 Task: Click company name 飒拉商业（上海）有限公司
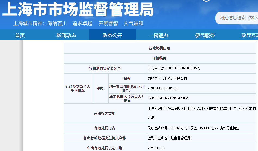click(167, 78)
